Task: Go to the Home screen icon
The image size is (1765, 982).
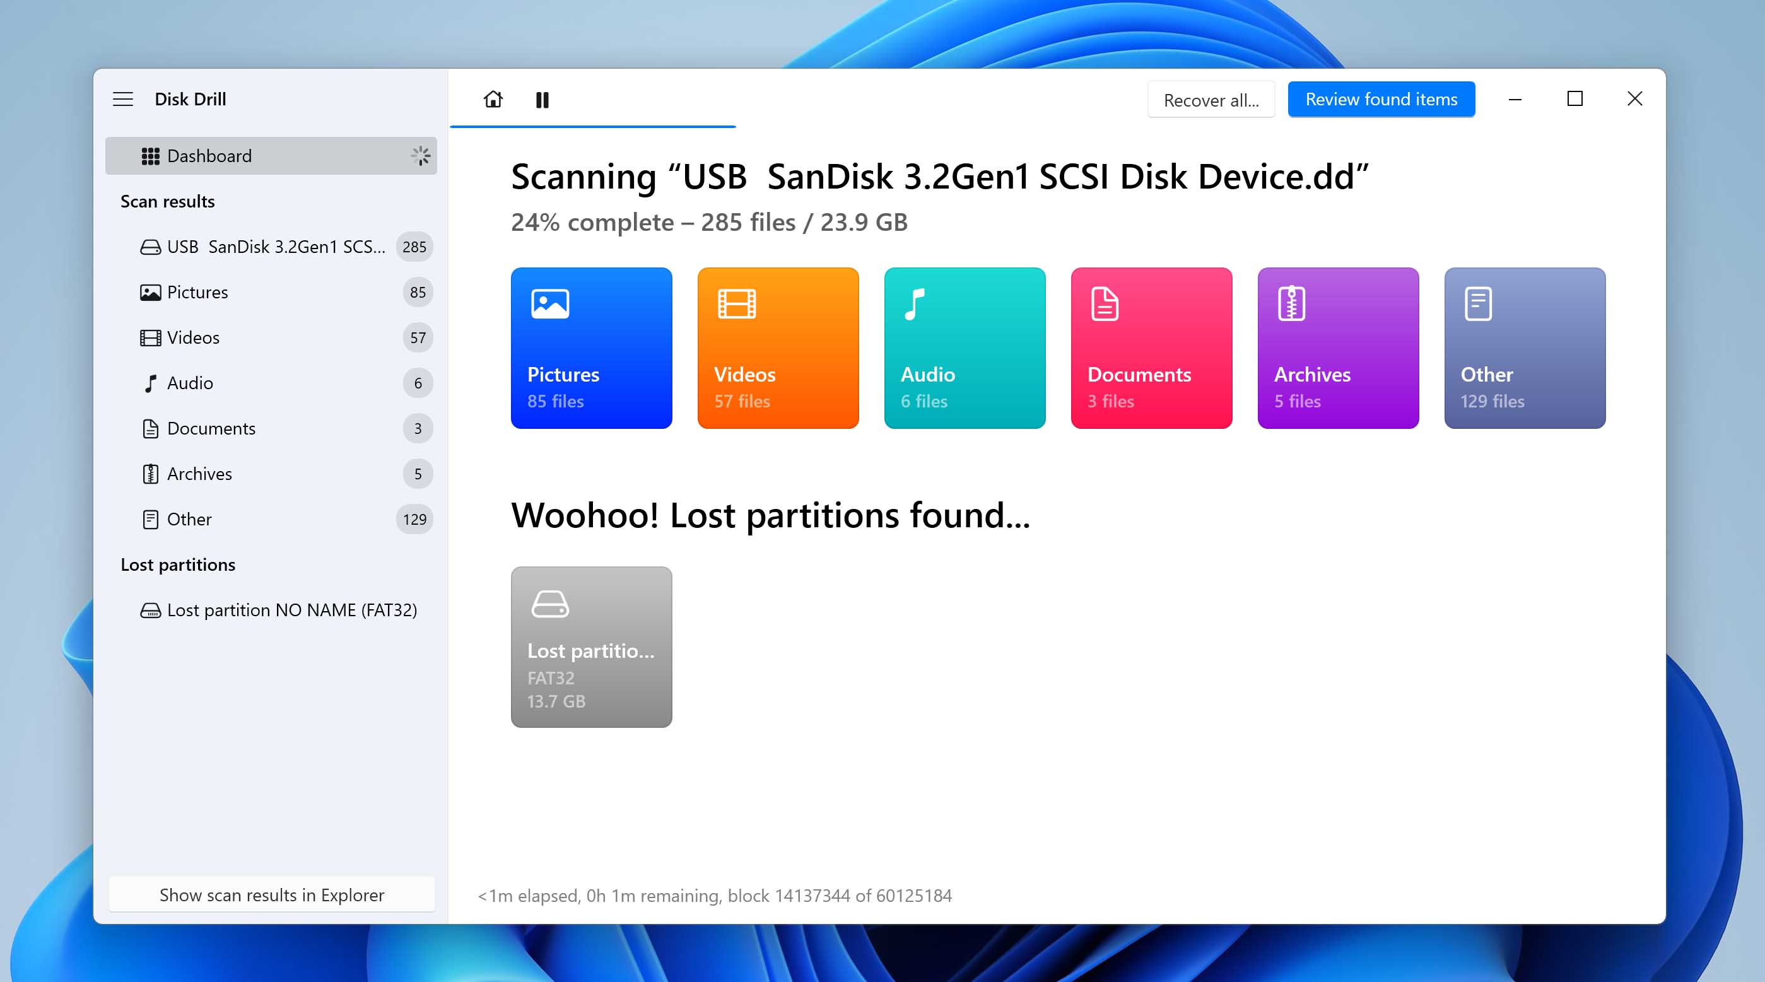Action: click(x=493, y=100)
